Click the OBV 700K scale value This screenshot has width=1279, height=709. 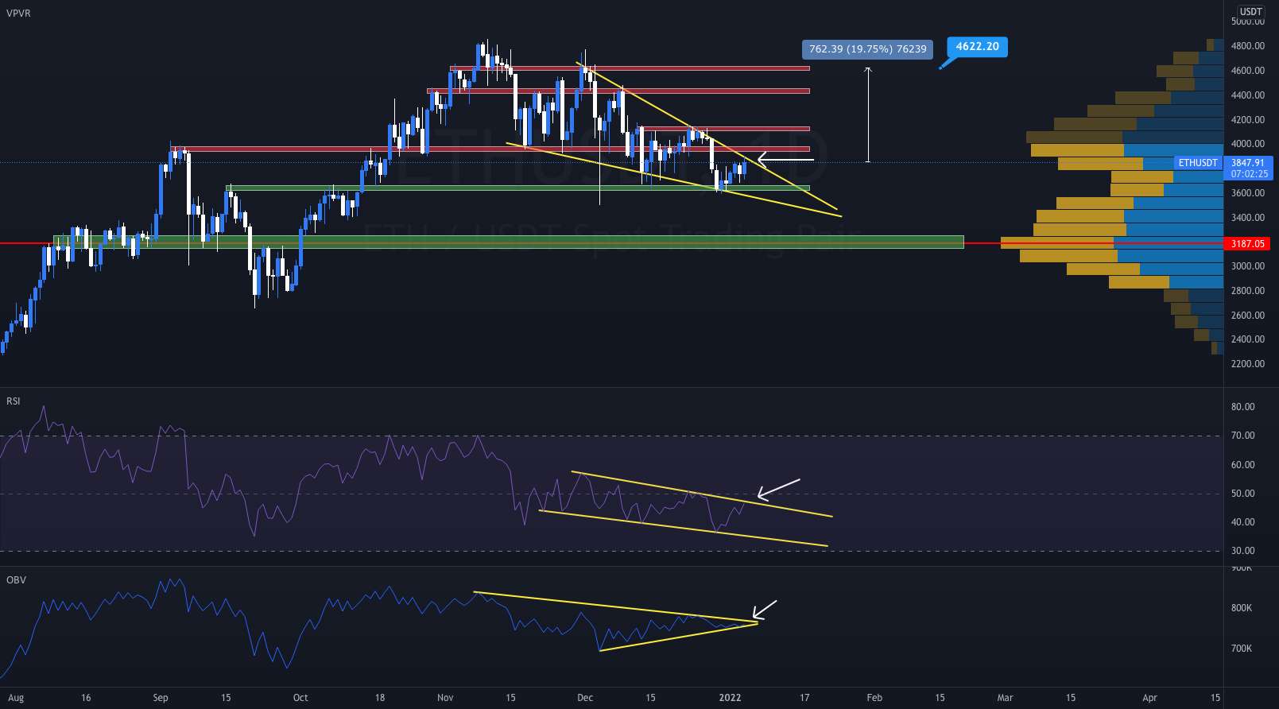tap(1241, 649)
